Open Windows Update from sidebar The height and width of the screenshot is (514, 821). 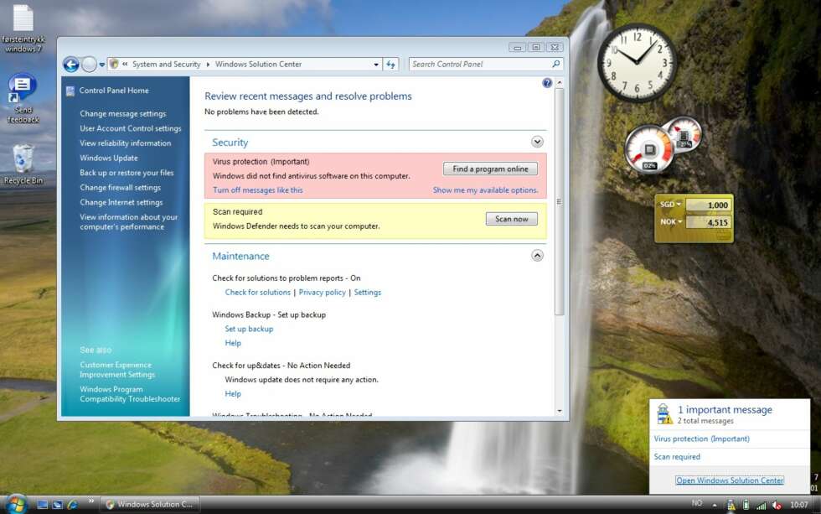click(109, 158)
